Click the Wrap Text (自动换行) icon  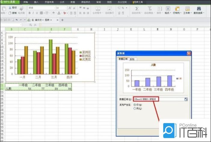pyautogui.click(x=109, y=9)
